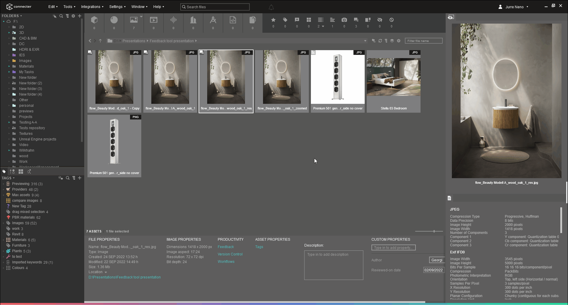Filter by materials sphere asset type
The image size is (568, 305).
click(x=114, y=20)
